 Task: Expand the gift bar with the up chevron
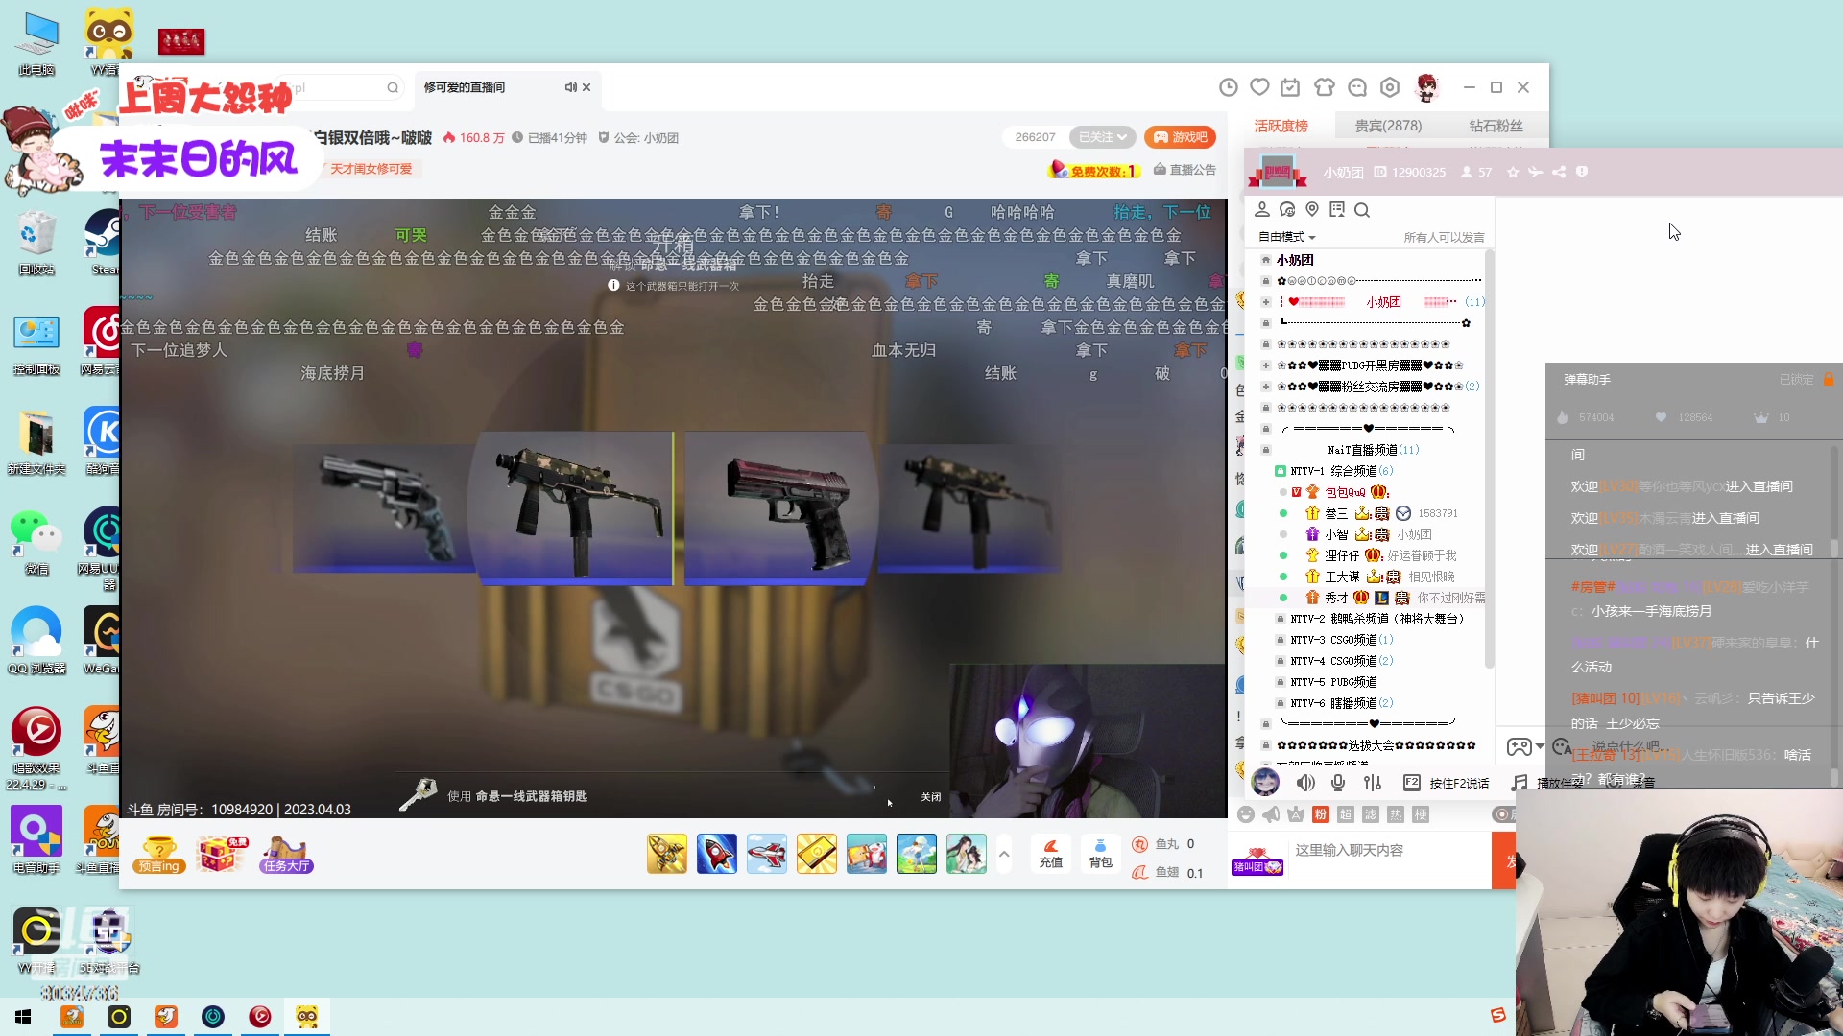(1004, 853)
